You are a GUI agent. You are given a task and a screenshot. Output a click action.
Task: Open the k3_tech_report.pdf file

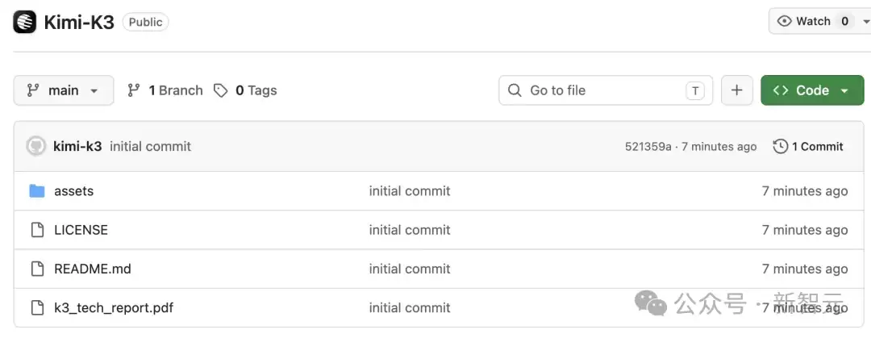pyautogui.click(x=114, y=307)
